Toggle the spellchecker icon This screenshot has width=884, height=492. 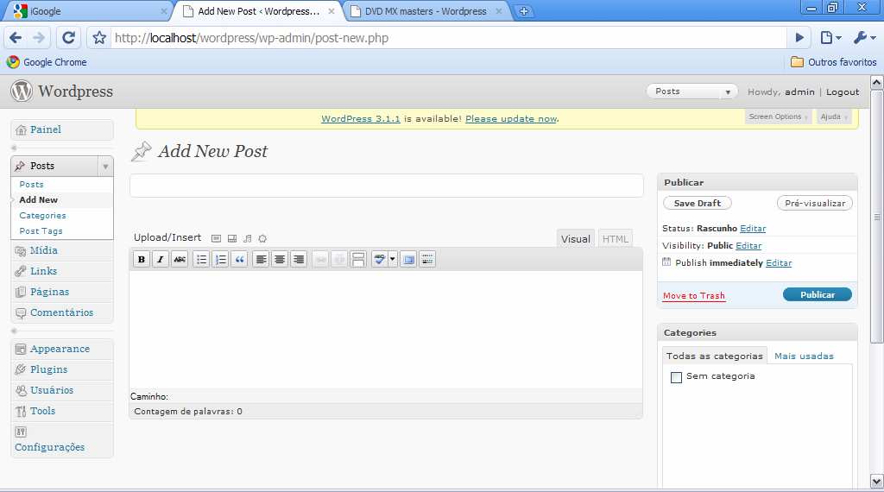pos(380,259)
